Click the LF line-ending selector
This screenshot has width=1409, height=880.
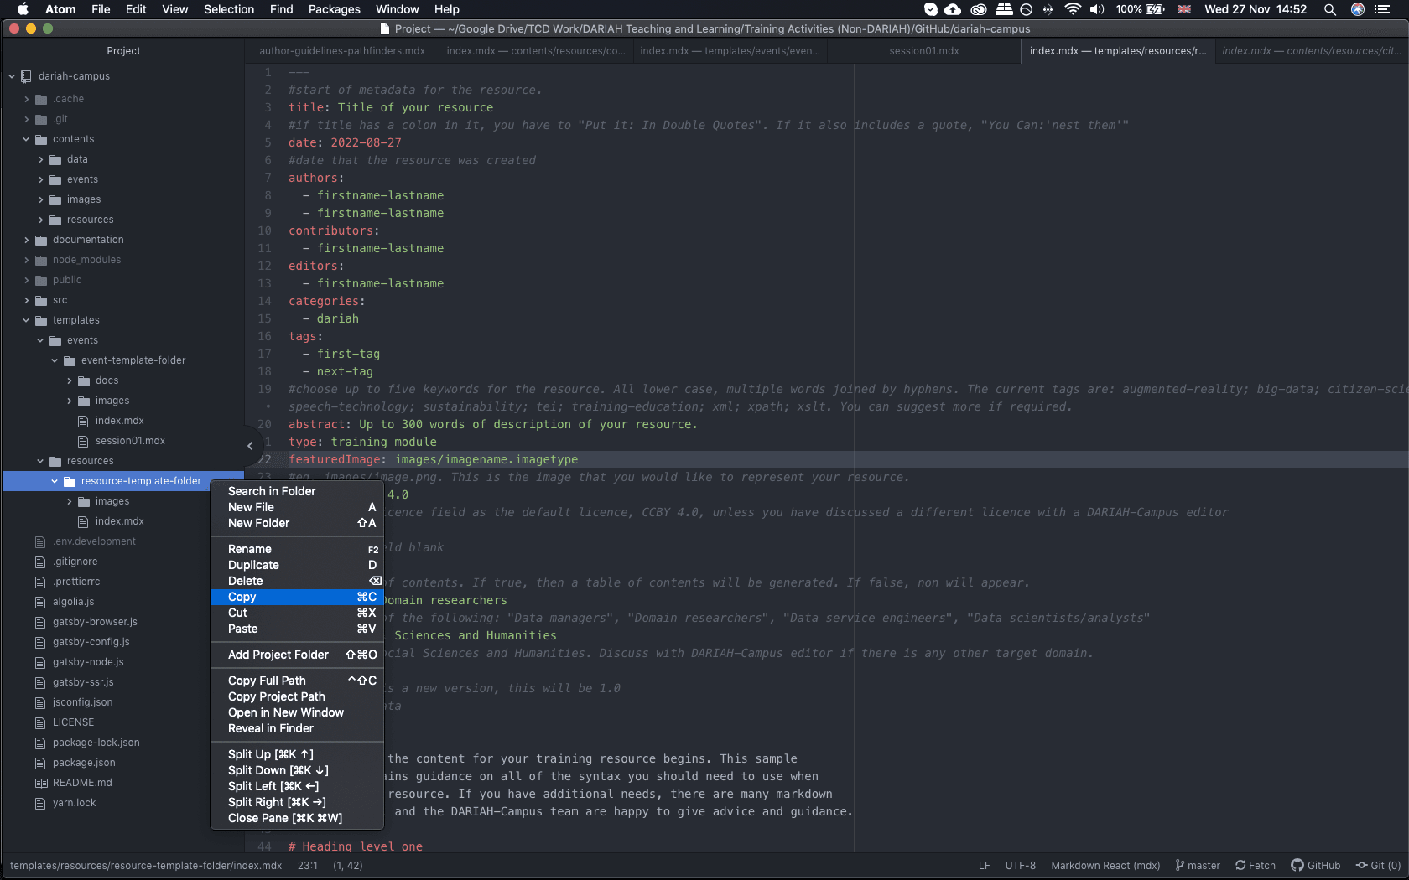[x=984, y=865]
